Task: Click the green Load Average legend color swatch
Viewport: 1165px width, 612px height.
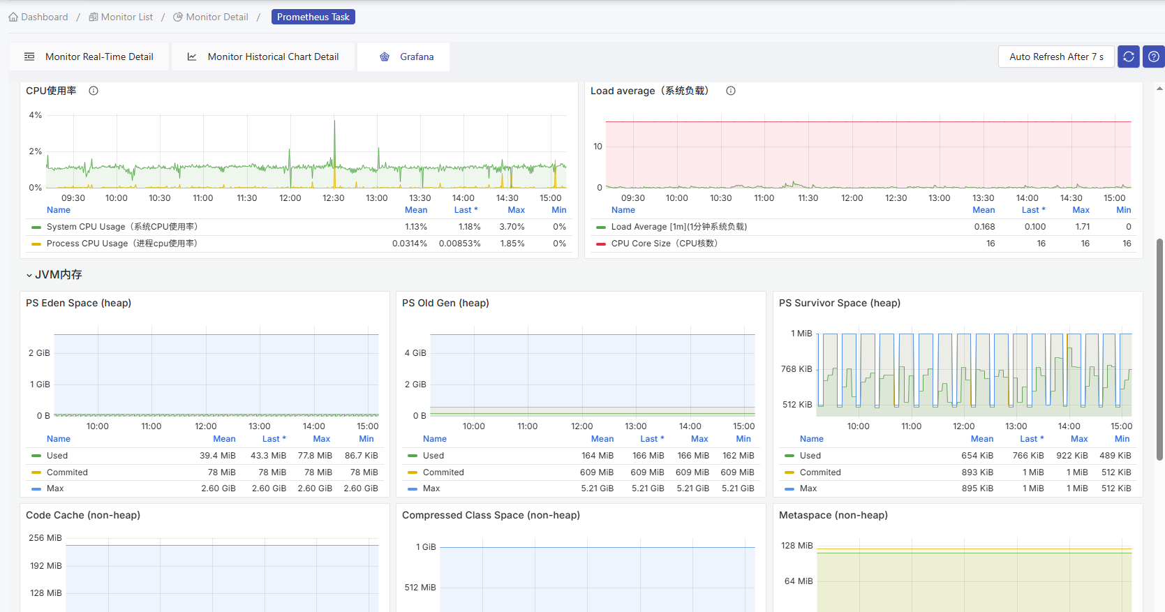Action: point(600,227)
